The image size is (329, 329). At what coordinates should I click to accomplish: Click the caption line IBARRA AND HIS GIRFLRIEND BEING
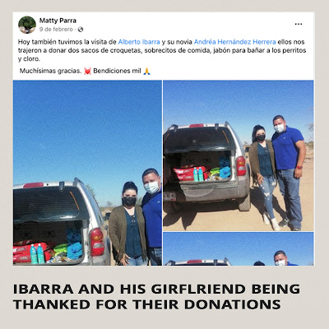coord(156,290)
